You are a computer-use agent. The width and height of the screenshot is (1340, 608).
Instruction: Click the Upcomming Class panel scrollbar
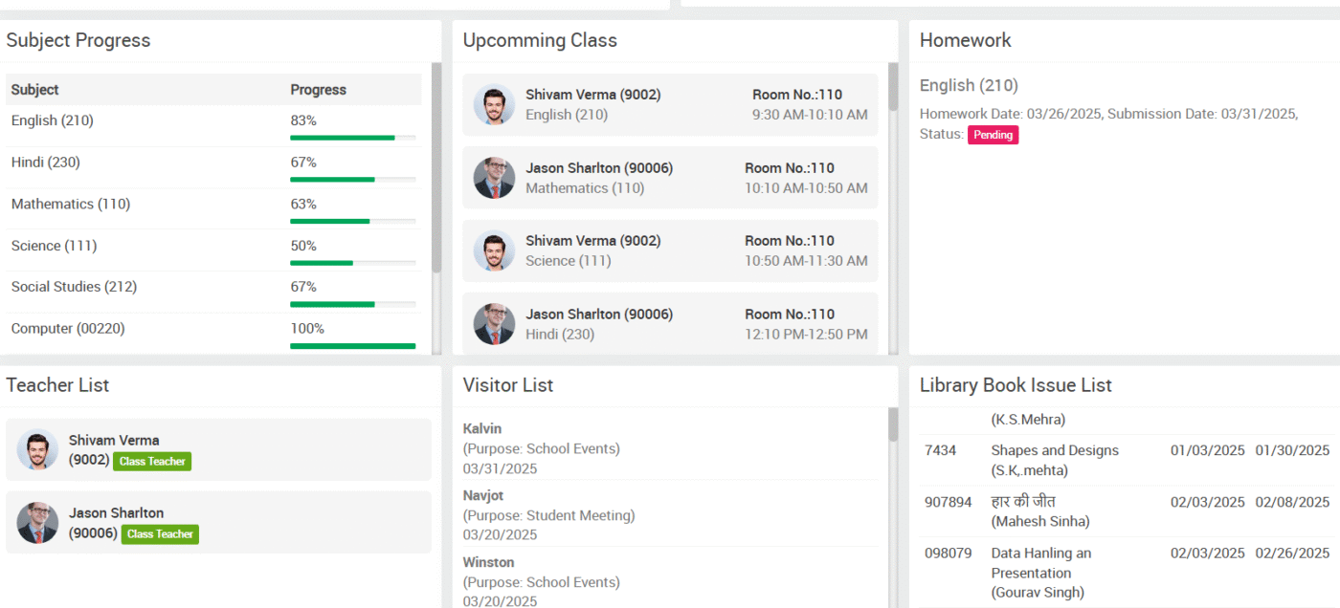pyautogui.click(x=893, y=87)
